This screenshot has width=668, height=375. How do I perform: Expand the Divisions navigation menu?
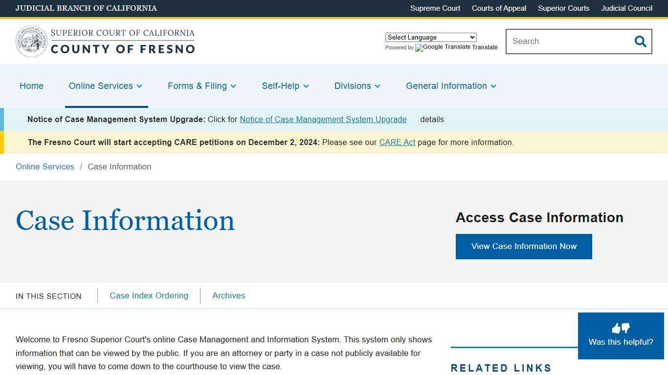[377, 86]
